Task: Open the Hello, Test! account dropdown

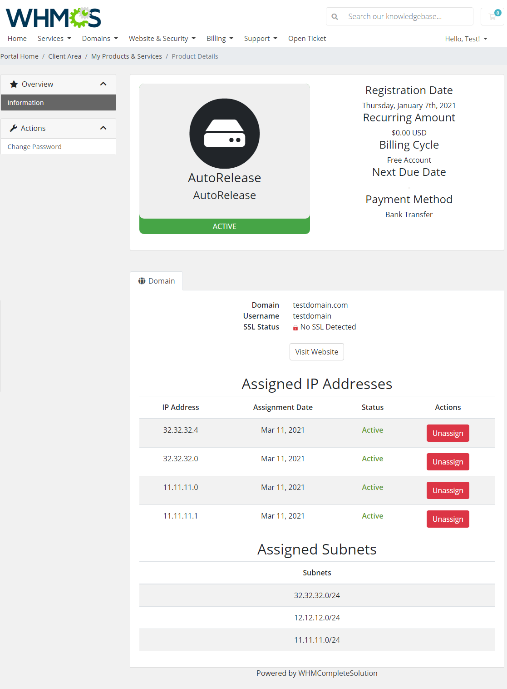Action: pyautogui.click(x=466, y=39)
